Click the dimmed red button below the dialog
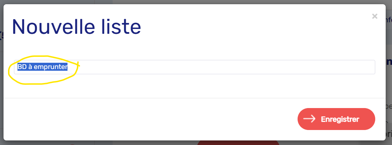The height and width of the screenshot is (145, 392). pos(238,143)
